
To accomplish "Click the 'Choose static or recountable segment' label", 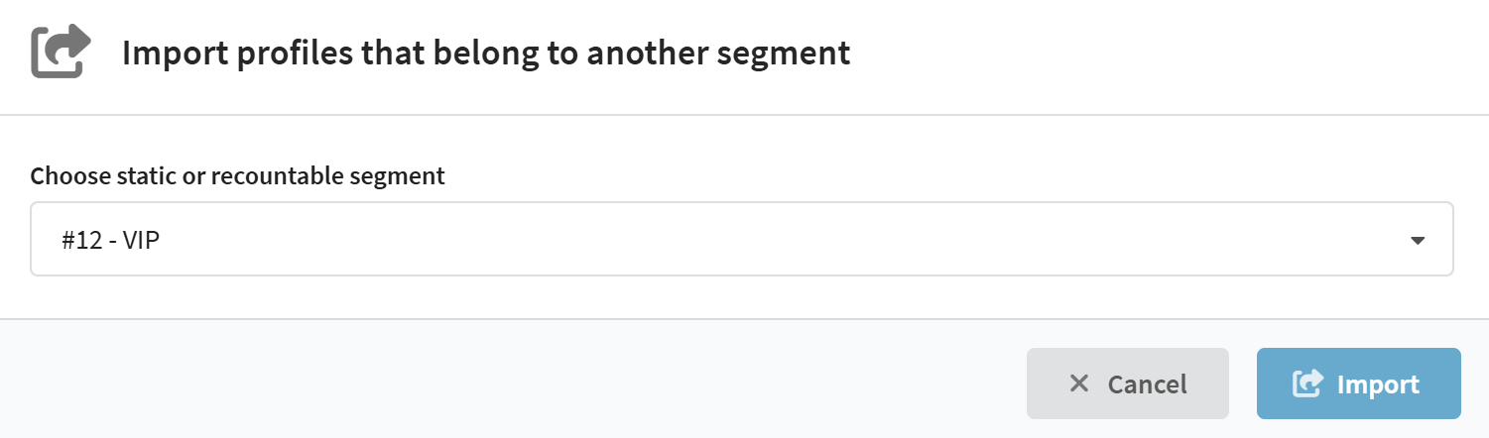I will coord(237,176).
